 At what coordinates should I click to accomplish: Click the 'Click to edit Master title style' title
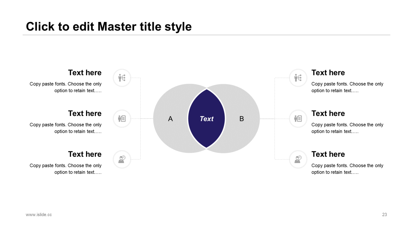click(x=109, y=26)
